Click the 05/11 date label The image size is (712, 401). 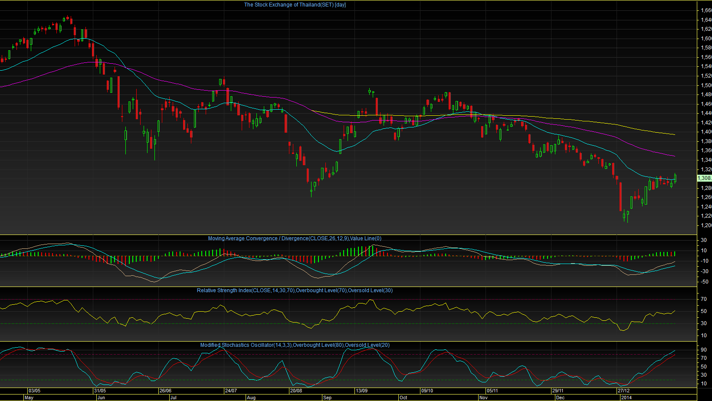click(x=492, y=391)
